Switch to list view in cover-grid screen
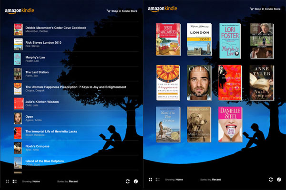The image size is (286, 190). point(158,180)
